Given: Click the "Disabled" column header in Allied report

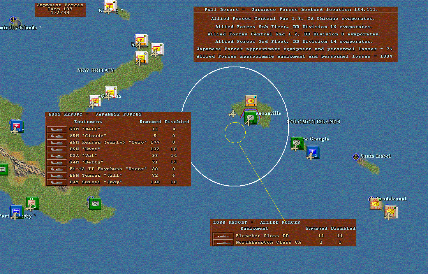Looking at the screenshot, I should click(x=343, y=228).
